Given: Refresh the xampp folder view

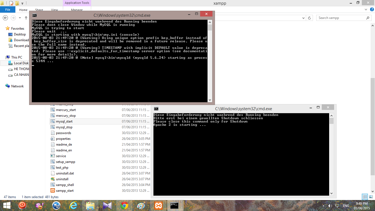Looking at the screenshot, I should point(309,18).
